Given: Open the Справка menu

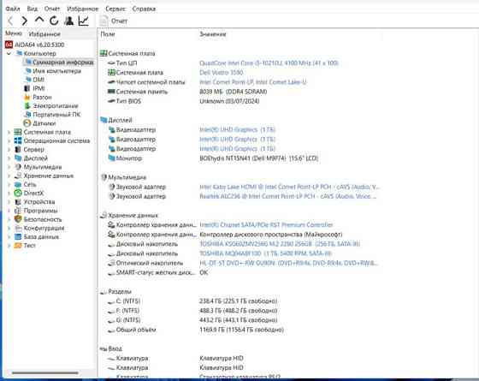Looking at the screenshot, I should tap(144, 9).
